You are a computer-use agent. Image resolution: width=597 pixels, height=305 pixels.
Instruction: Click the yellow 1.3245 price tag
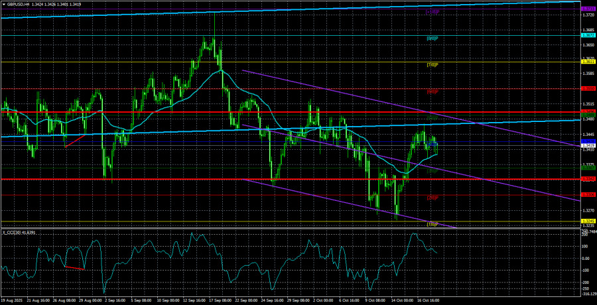(x=587, y=221)
